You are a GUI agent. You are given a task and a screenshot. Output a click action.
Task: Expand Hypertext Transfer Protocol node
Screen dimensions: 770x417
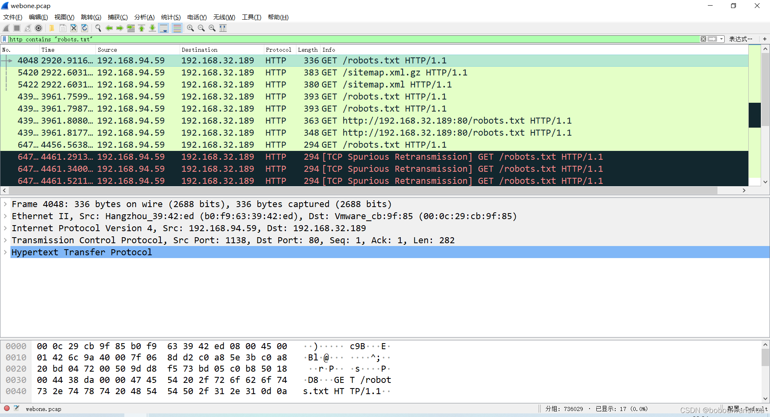click(x=5, y=252)
